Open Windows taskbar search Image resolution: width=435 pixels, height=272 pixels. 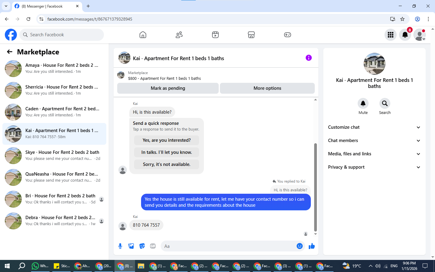[22, 266]
